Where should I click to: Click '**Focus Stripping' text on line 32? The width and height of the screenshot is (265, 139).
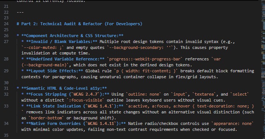(x=46, y=94)
